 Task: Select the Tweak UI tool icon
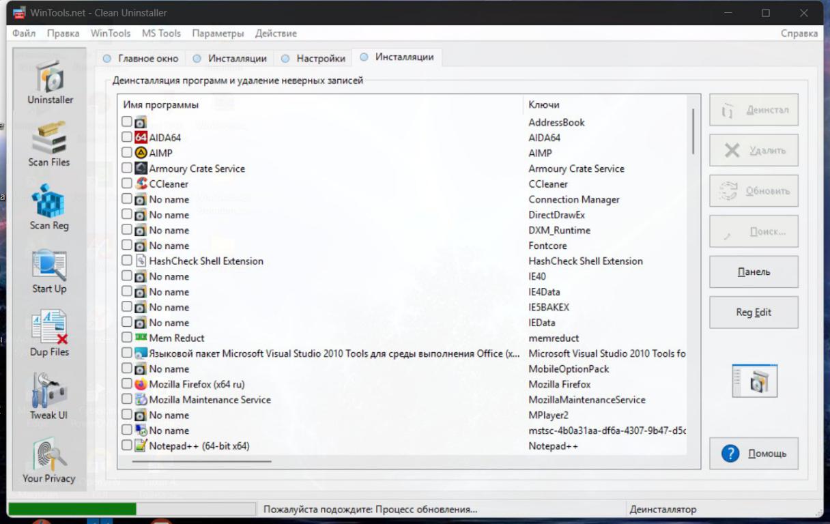49,396
